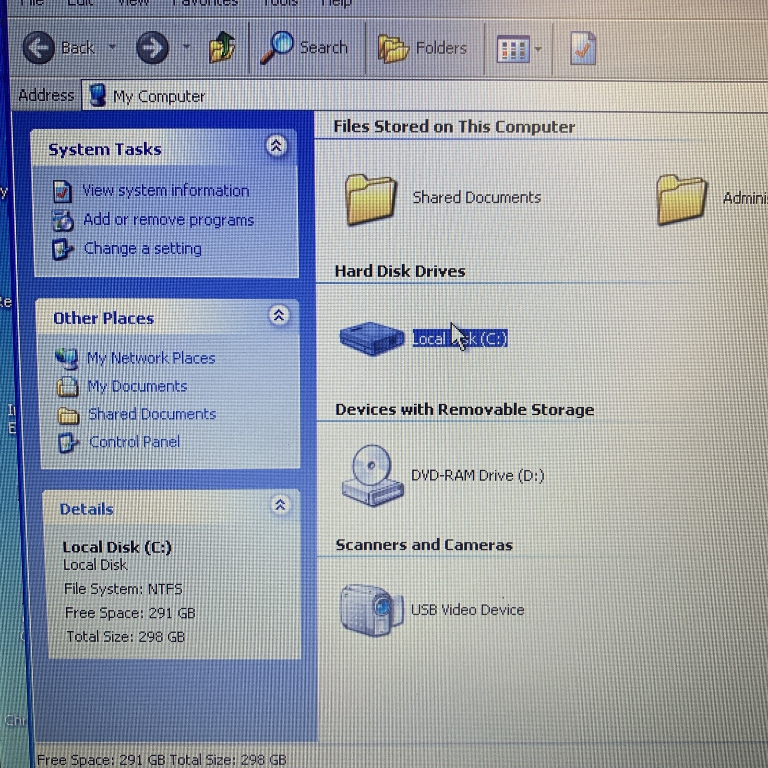Click the My Documents sidebar icon

[x=67, y=387]
